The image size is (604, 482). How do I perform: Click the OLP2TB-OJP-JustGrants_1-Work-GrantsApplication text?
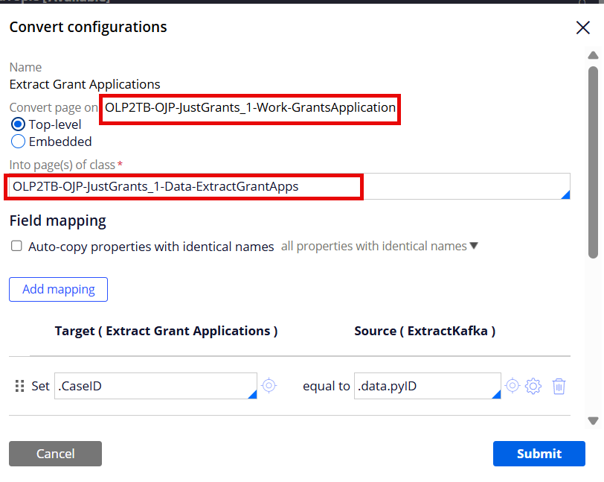pos(251,107)
